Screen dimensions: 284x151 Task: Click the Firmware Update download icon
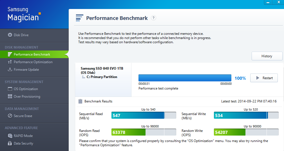tap(10, 70)
